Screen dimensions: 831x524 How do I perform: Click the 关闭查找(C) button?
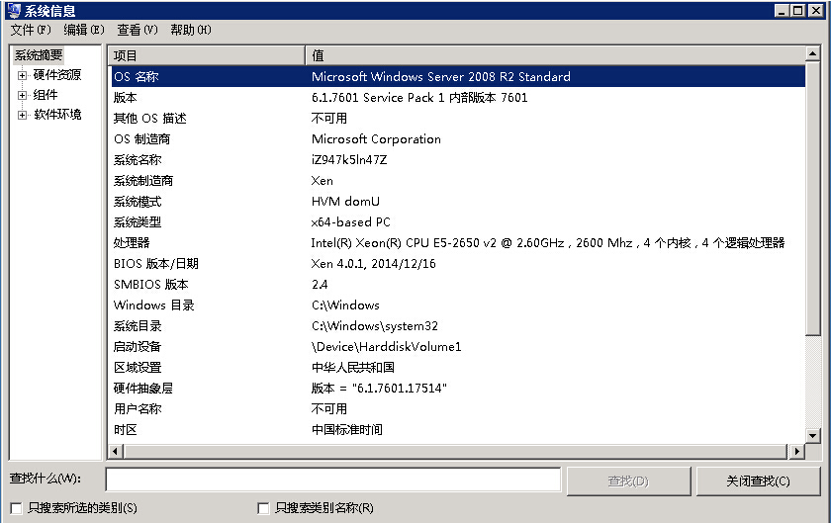click(x=758, y=481)
